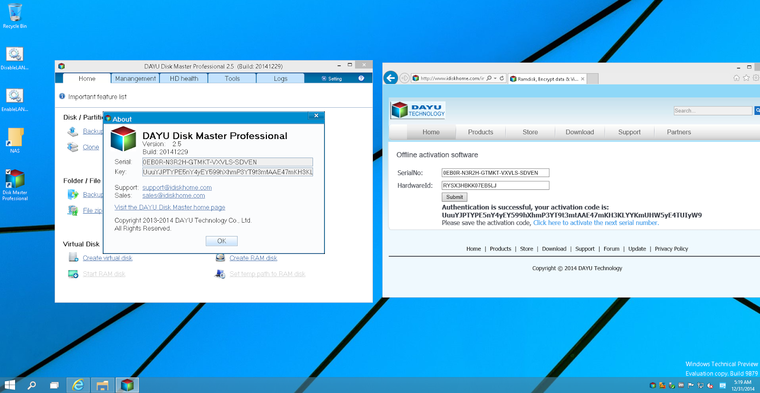
Task: Visit the DAYU Disk Master home page link
Action: coord(170,207)
